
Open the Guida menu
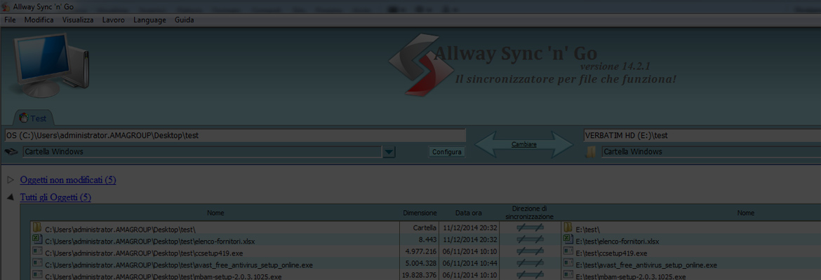coord(185,20)
